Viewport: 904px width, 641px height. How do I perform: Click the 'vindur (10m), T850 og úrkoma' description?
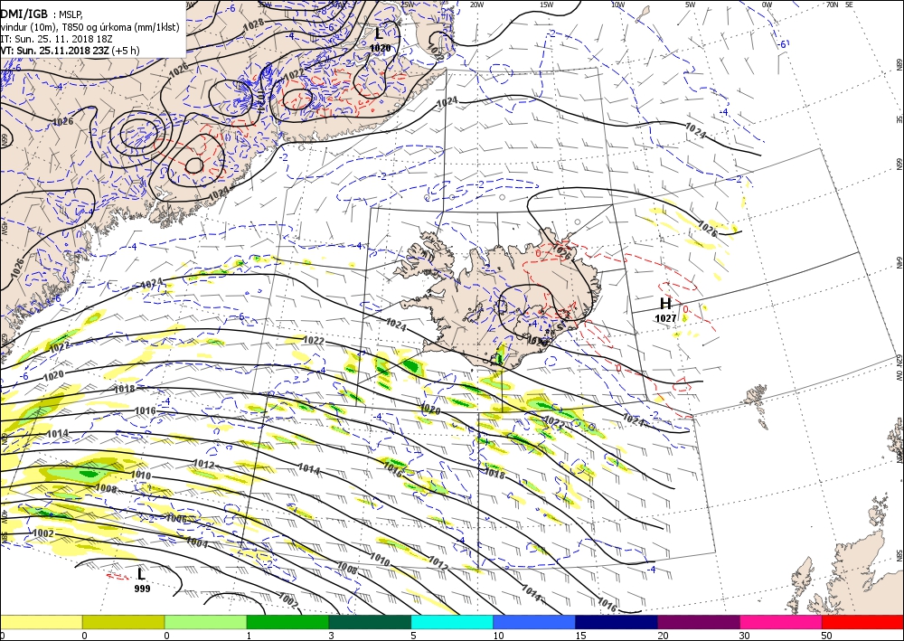[x=89, y=27]
